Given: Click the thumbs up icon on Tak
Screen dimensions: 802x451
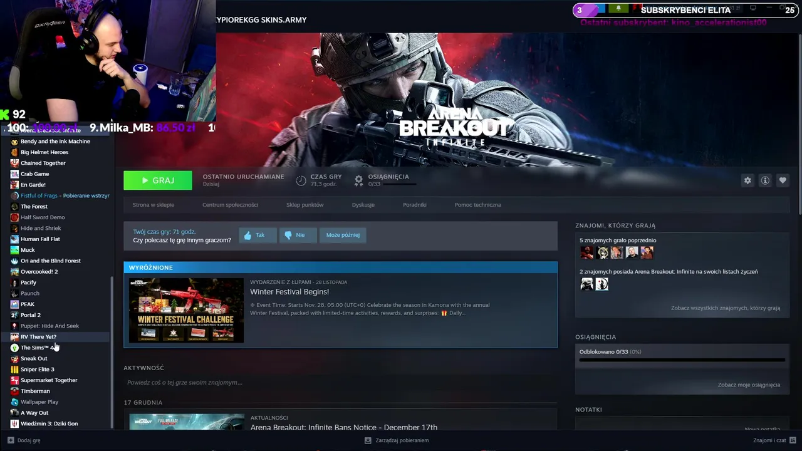Looking at the screenshot, I should pyautogui.click(x=247, y=236).
